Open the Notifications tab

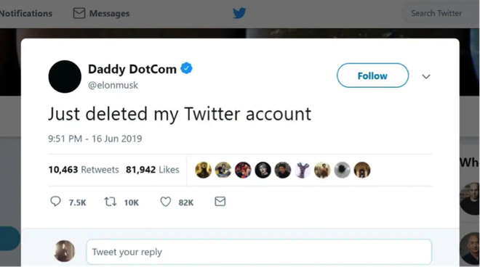25,14
